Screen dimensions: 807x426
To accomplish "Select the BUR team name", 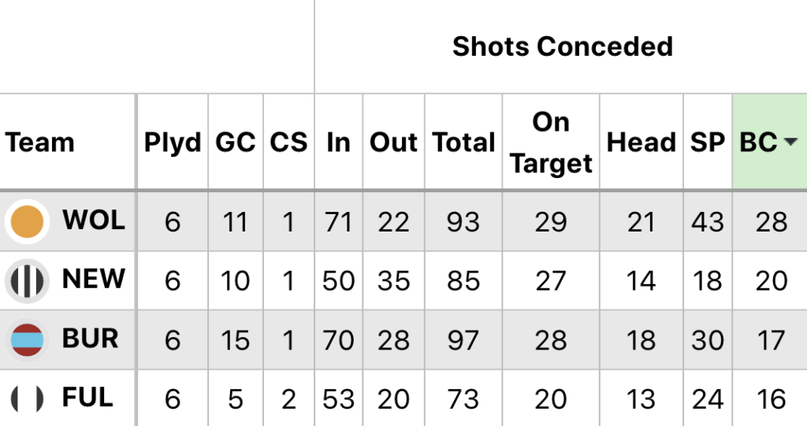I will [x=91, y=339].
